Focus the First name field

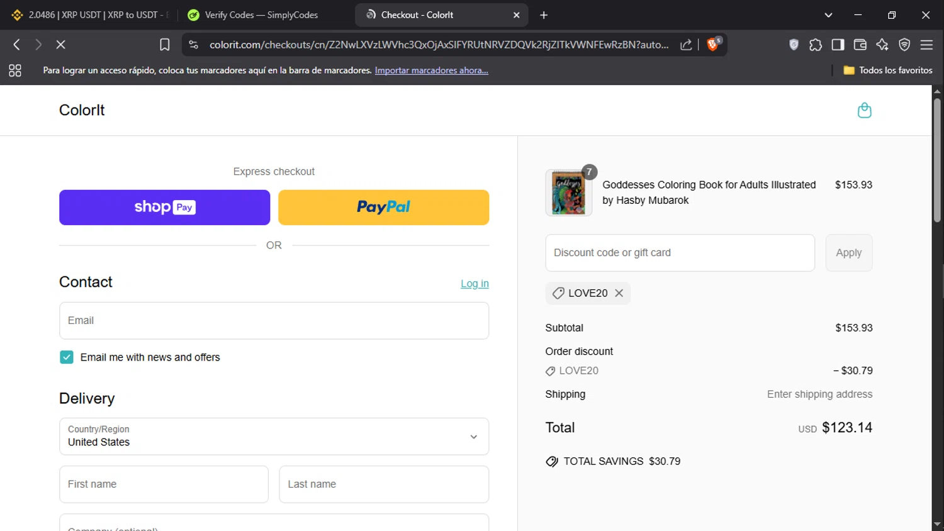(164, 484)
